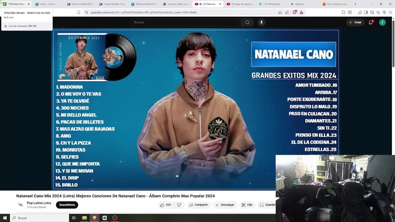
Task: Open YouTube notifications bell
Action: coord(371,22)
